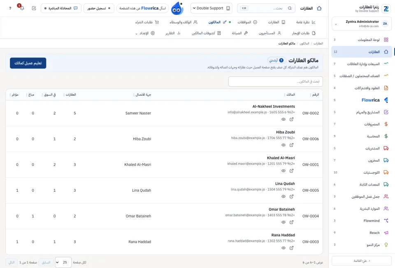Open the tasks checkbox icon in header
395x268 pixels.
(34, 8)
